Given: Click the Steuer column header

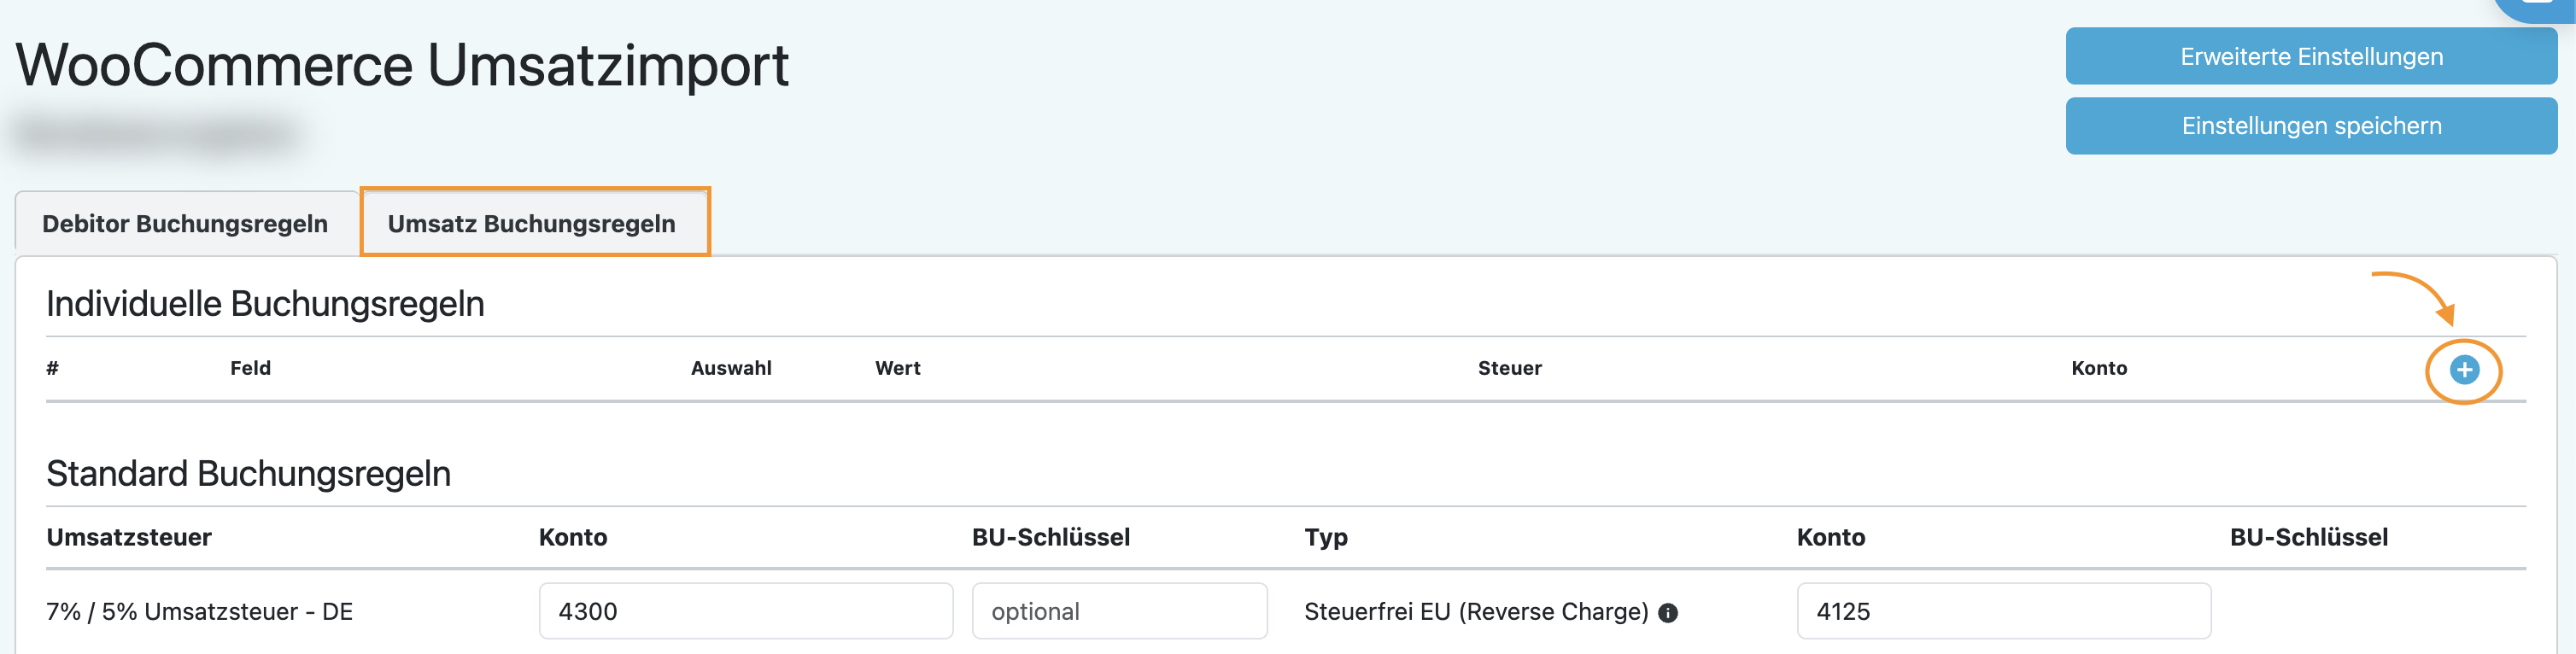Looking at the screenshot, I should point(1509,368).
